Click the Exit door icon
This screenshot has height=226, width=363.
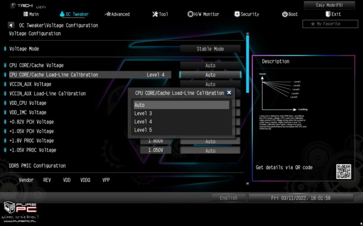(328, 14)
